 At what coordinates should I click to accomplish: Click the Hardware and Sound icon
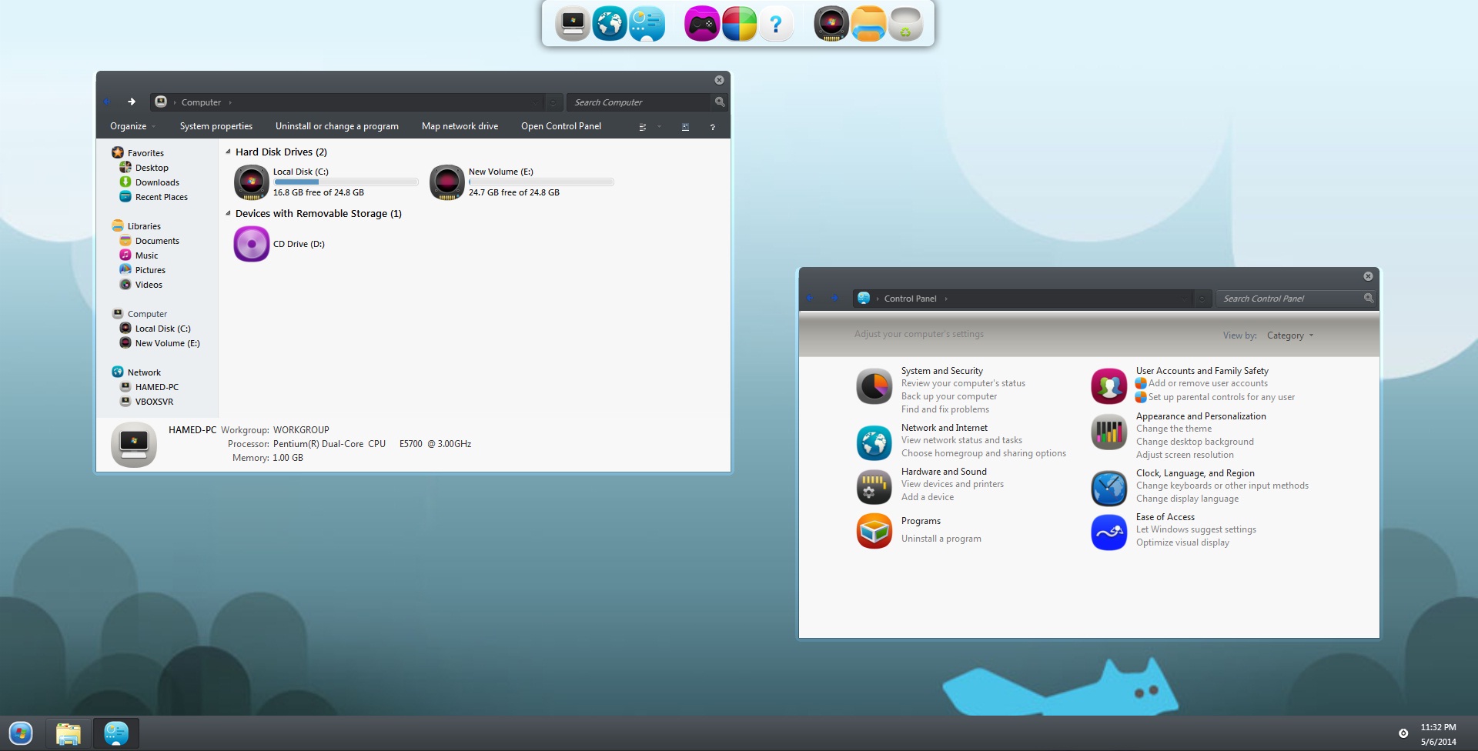tap(874, 486)
